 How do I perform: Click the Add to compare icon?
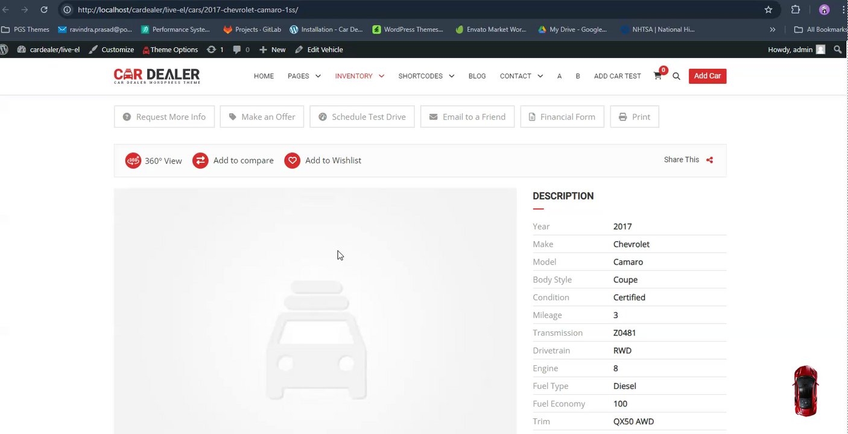200,160
